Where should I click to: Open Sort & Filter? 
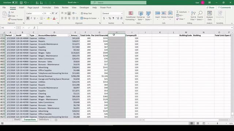click(x=193, y=16)
